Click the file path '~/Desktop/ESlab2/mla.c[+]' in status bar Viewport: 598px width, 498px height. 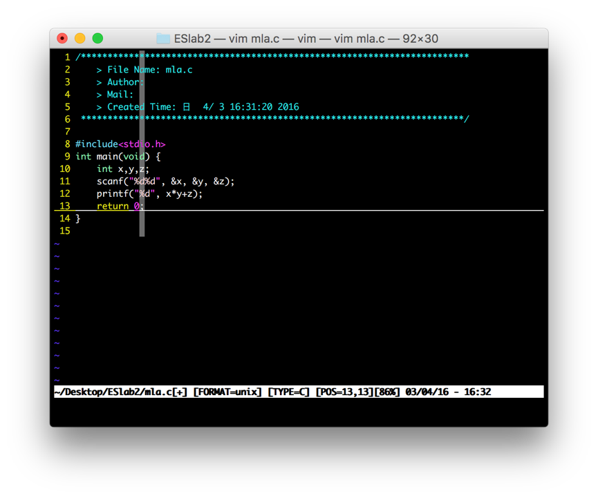[x=121, y=392]
